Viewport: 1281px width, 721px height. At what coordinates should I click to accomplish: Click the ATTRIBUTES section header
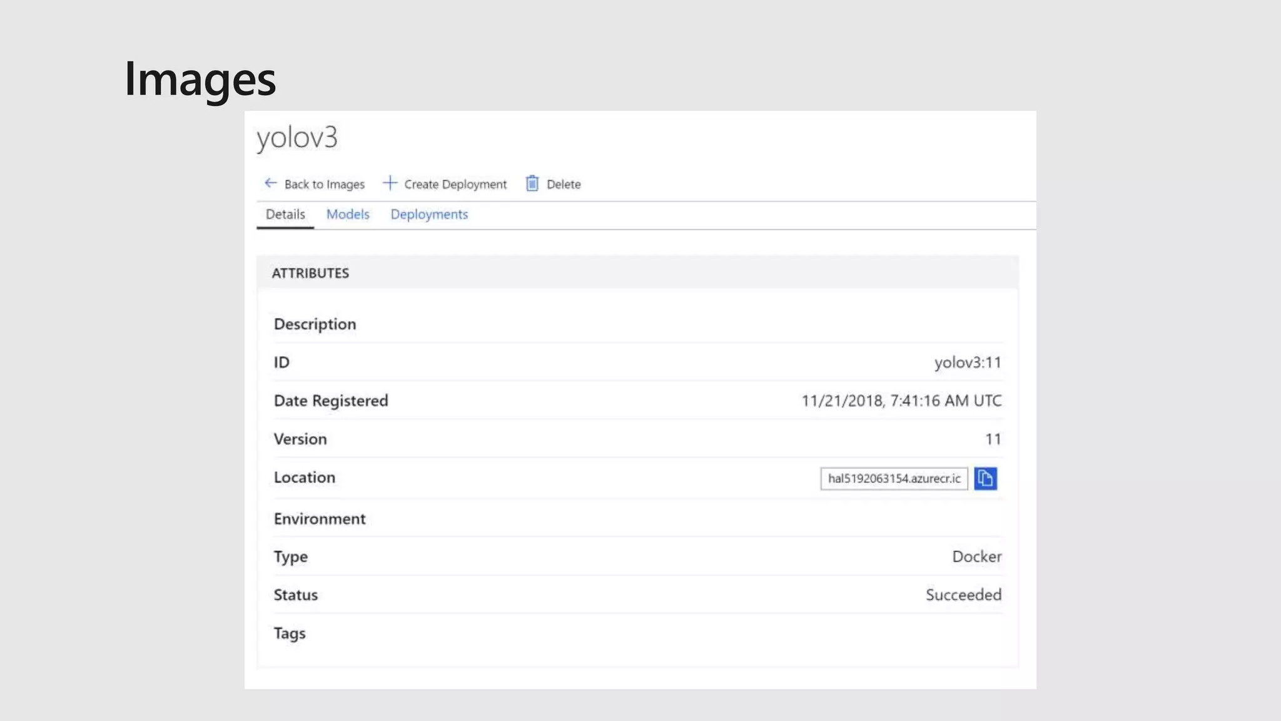pos(310,274)
